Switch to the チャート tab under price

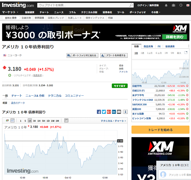pyautogui.click(x=17, y=95)
